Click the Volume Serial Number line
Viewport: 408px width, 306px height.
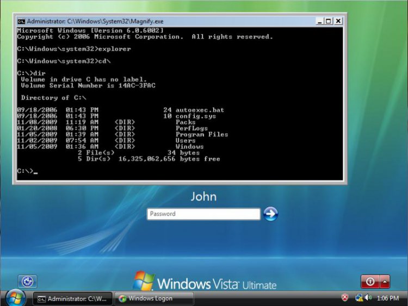(88, 85)
